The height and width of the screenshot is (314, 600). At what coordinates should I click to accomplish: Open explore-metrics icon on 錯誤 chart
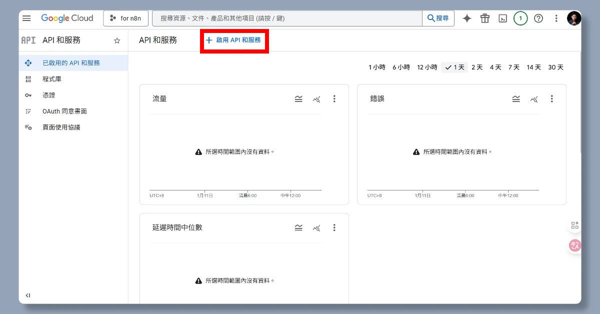pyautogui.click(x=534, y=99)
